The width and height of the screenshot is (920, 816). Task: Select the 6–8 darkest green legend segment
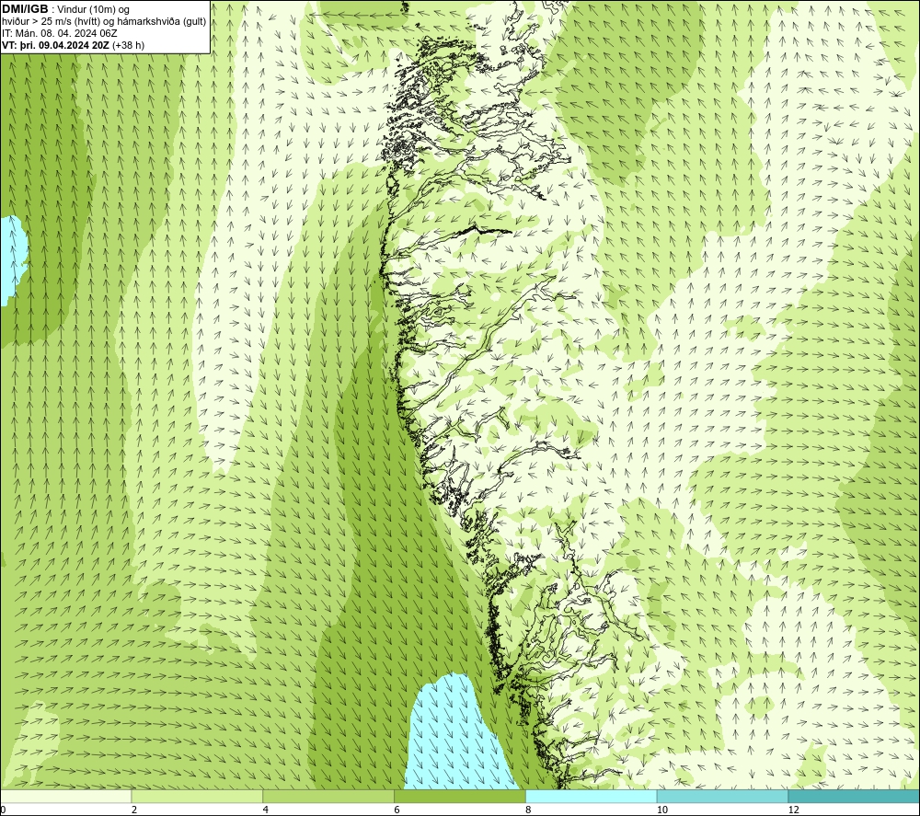tap(460, 797)
